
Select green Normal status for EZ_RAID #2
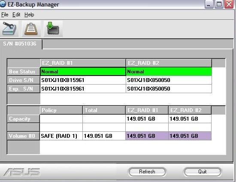[x=169, y=72]
